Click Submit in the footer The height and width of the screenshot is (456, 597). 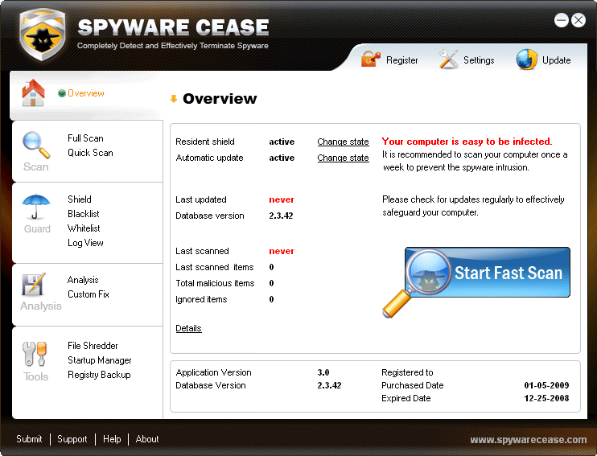(x=29, y=439)
